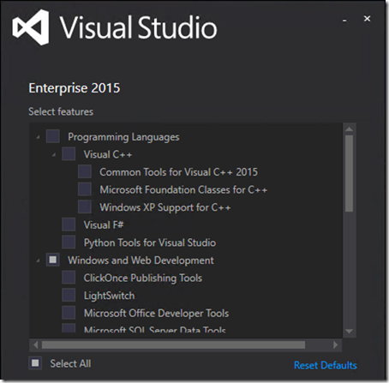Enable Python Tools for Visual Studio
The height and width of the screenshot is (383, 389).
click(69, 242)
